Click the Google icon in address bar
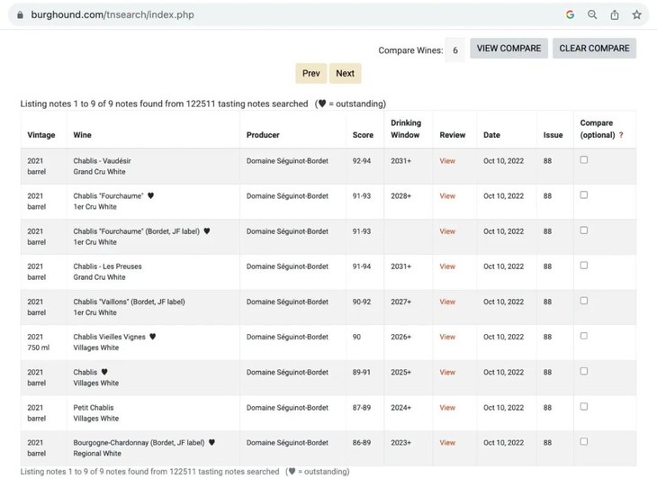This screenshot has height=479, width=657. point(570,15)
